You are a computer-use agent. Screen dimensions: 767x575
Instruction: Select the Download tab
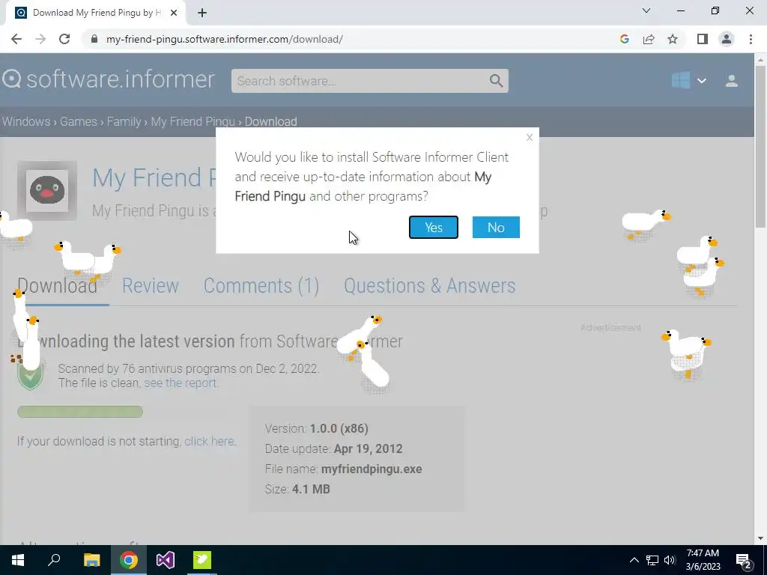pos(57,285)
